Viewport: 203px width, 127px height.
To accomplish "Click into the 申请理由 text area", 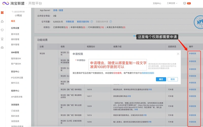I will coord(117,65).
